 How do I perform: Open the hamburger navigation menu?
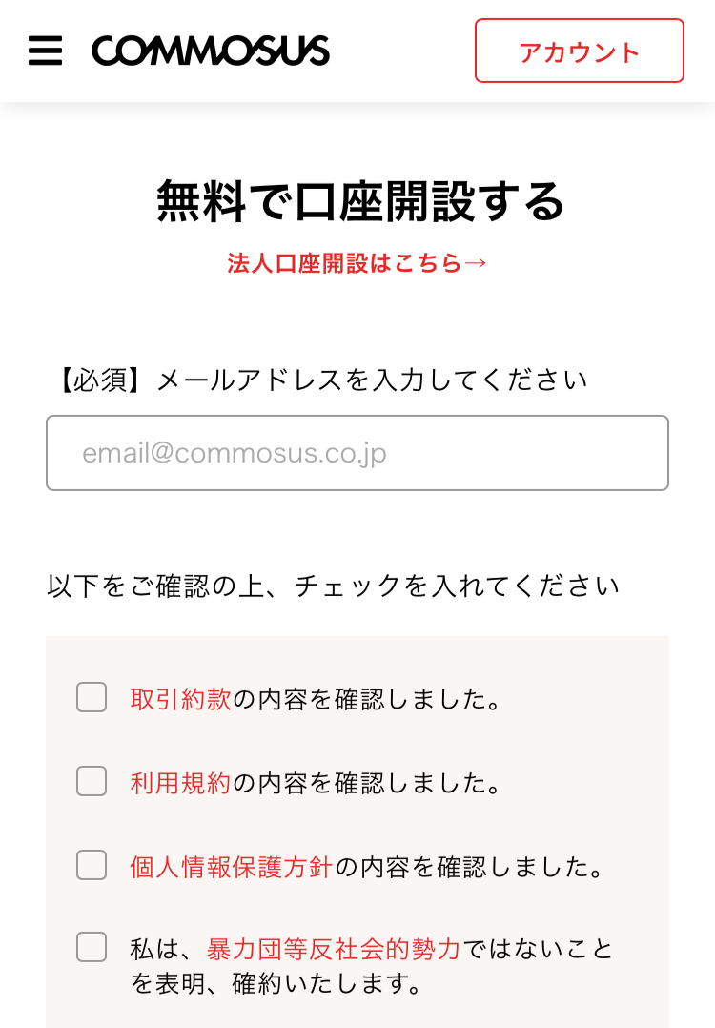tap(45, 51)
